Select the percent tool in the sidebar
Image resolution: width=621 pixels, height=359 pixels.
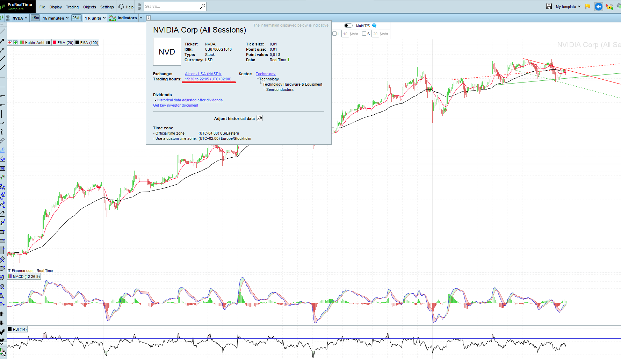tap(2, 168)
